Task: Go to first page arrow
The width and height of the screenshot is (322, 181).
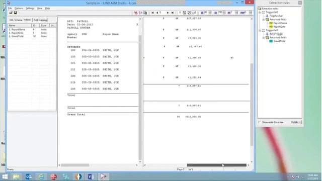Action: (x=152, y=13)
